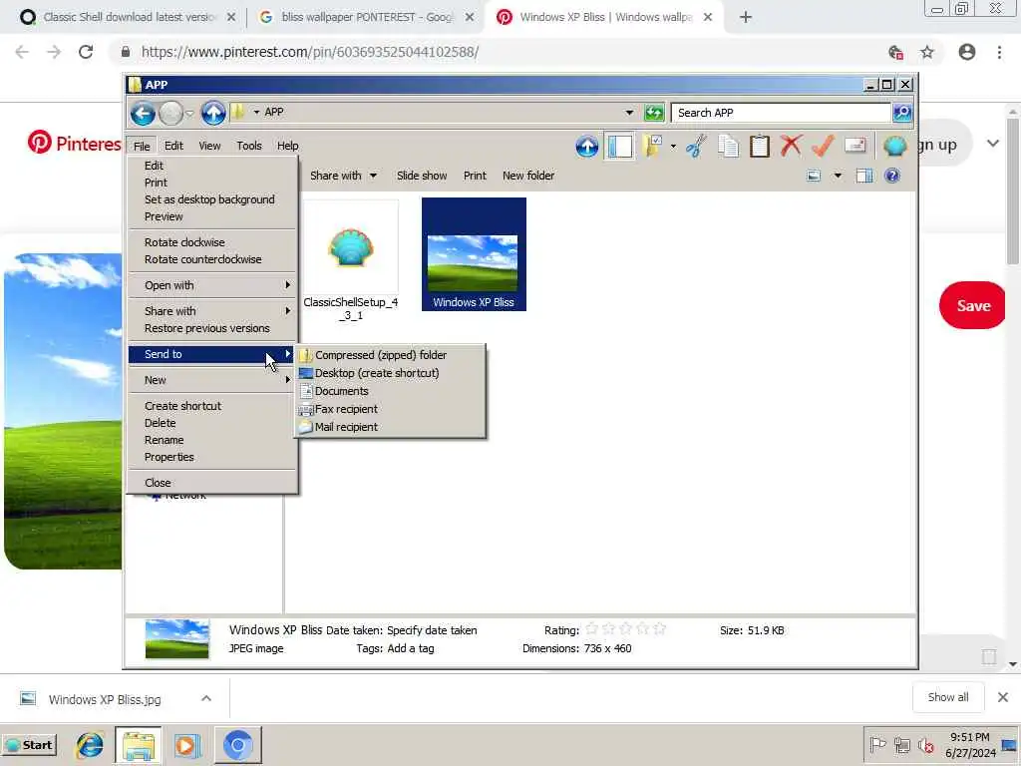Click the search magnifier icon in Explorer
Viewport: 1021px width, 766px height.
[x=902, y=113]
